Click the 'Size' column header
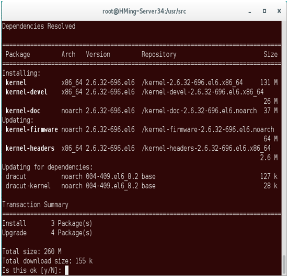 click(271, 54)
